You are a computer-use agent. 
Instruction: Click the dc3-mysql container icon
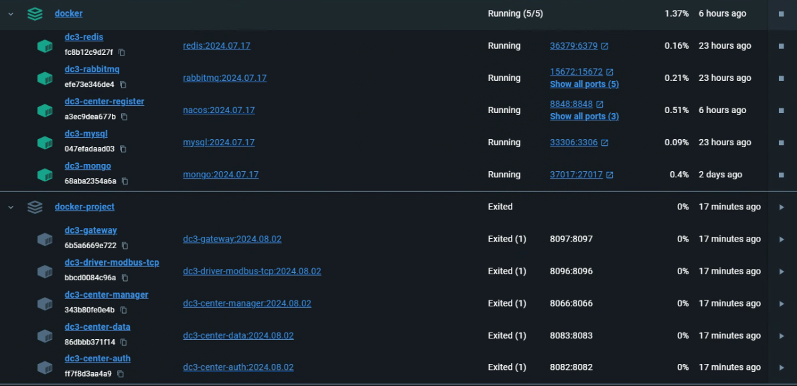click(x=45, y=142)
